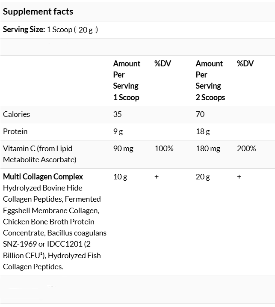Image resolution: width=275 pixels, height=307 pixels.
Task: Select the Multi Collagen Complex heading
Action: (43, 177)
